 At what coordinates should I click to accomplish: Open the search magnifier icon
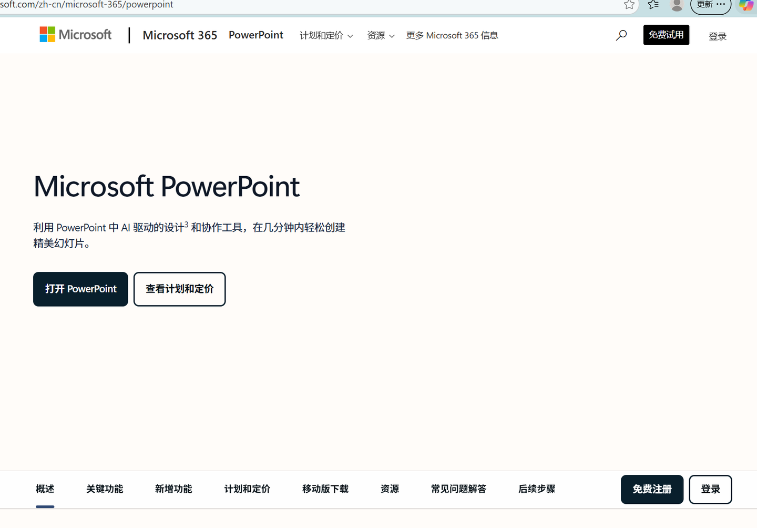621,35
